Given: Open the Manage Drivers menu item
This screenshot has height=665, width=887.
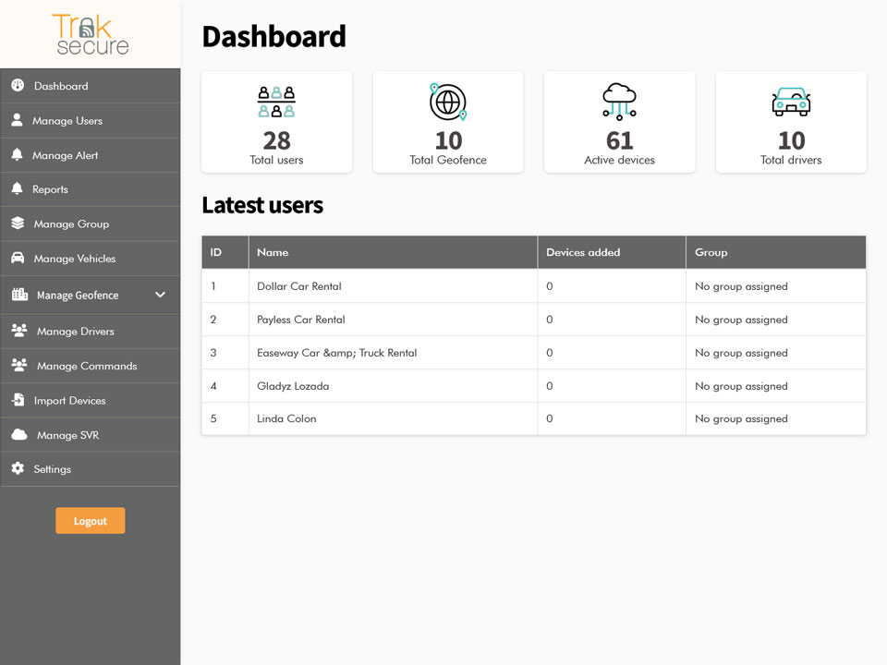Looking at the screenshot, I should tap(75, 332).
